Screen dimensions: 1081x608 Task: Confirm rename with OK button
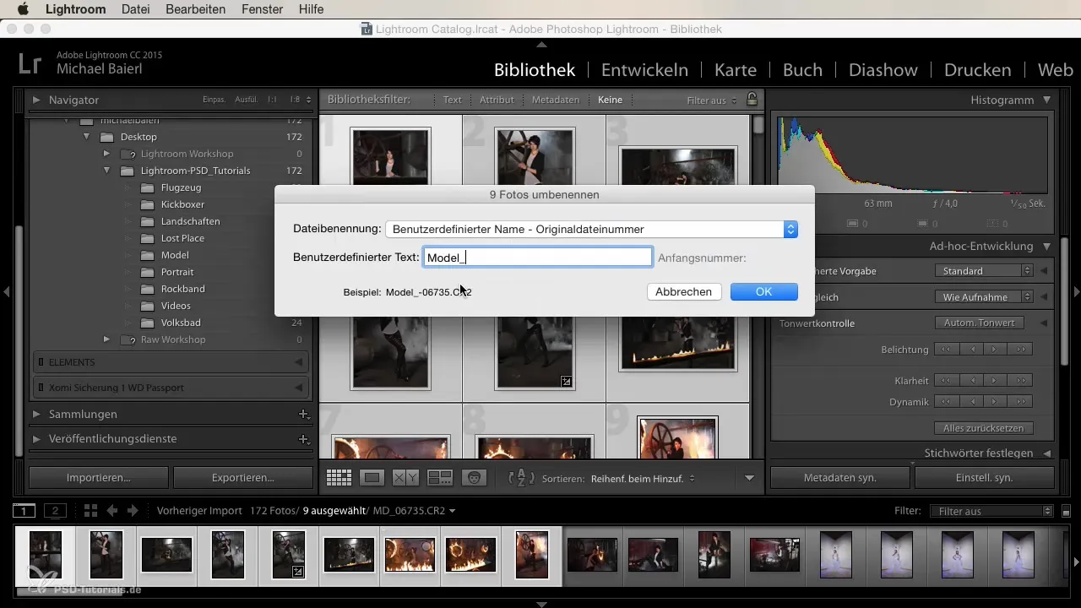coord(763,291)
